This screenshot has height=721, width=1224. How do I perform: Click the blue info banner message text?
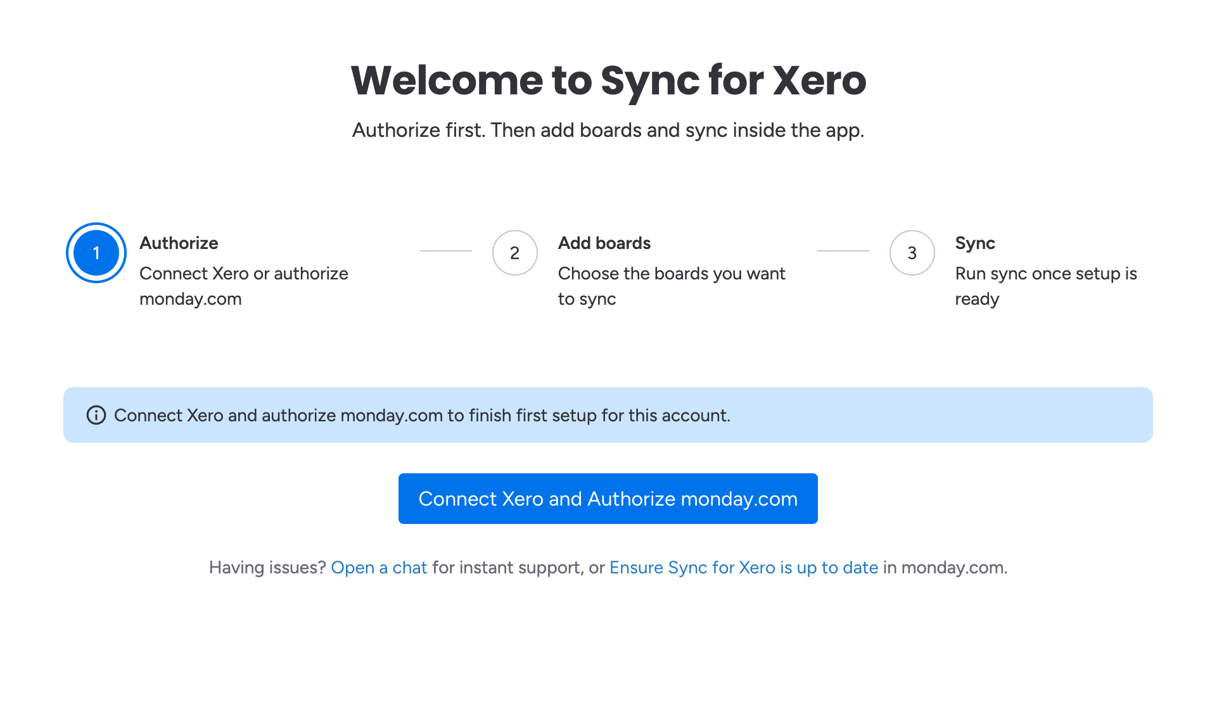(x=422, y=416)
